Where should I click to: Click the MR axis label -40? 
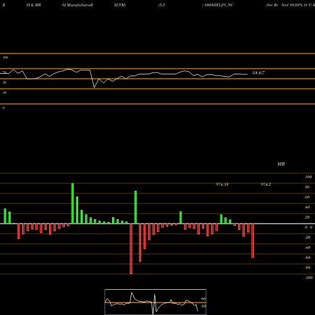pyautogui.click(x=307, y=248)
